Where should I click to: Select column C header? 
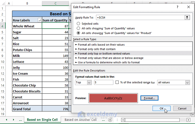click(55, 3)
